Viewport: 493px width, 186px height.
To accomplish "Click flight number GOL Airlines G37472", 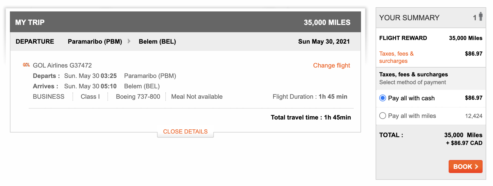I will [62, 65].
